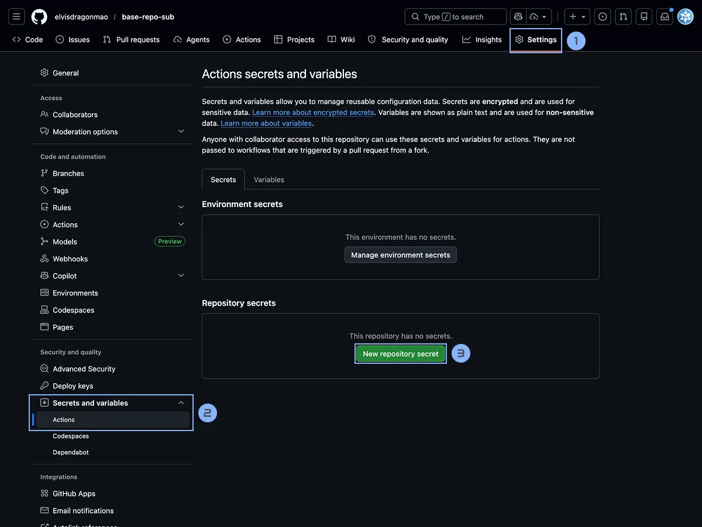
Task: Open the user avatar menu
Action: click(x=685, y=16)
